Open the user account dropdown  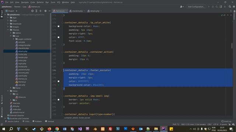[182, 7]
